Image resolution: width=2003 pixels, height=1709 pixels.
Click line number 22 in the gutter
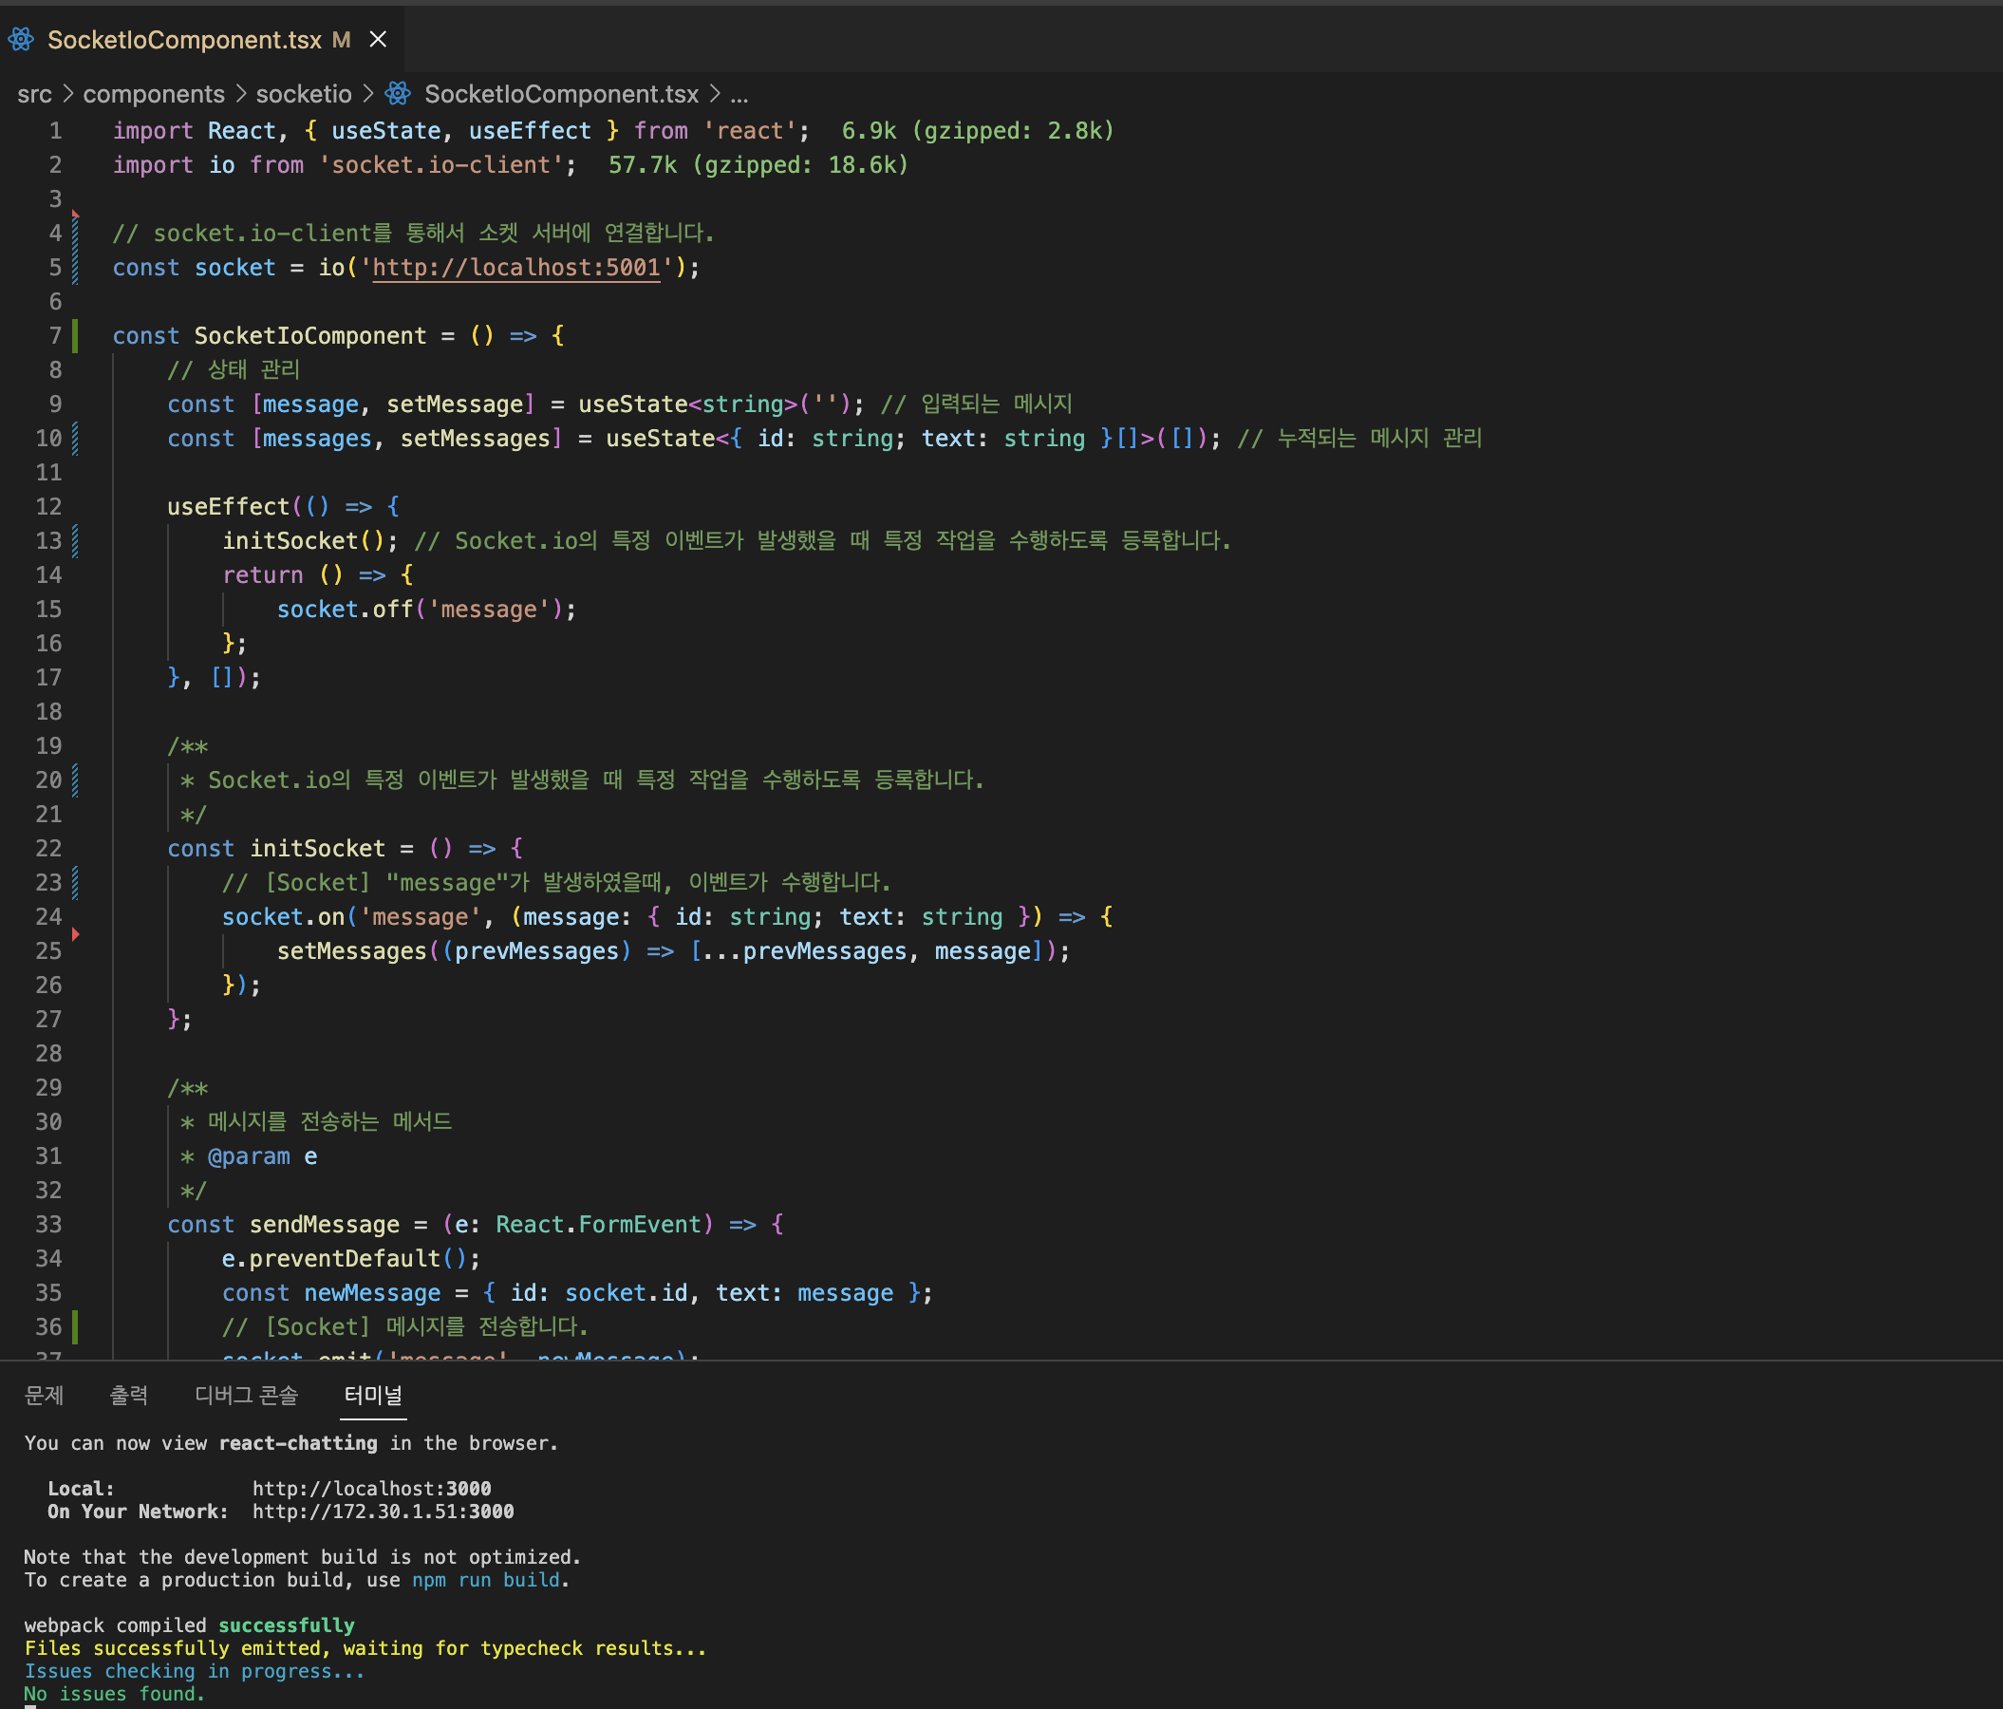click(x=48, y=849)
